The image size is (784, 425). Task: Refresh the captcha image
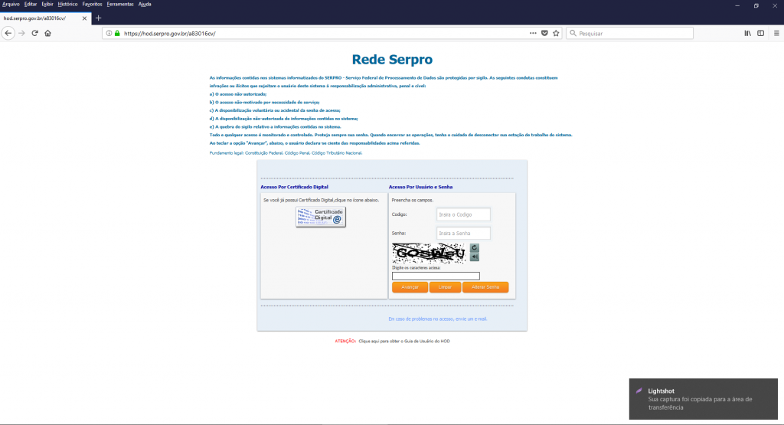click(x=474, y=247)
